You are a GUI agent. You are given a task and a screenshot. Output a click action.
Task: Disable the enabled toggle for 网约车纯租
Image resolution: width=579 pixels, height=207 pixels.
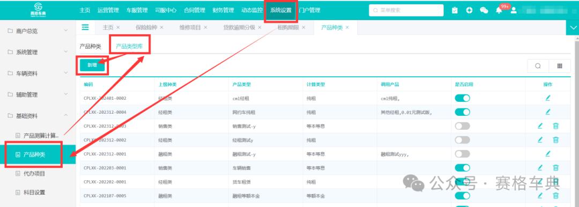coord(462,112)
